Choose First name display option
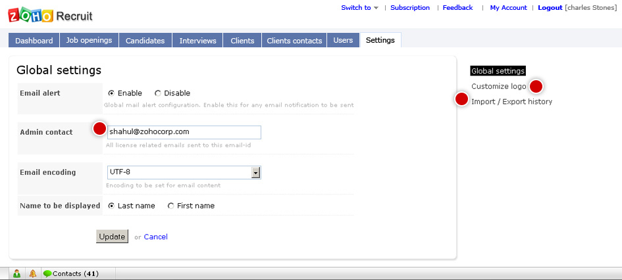This screenshot has width=622, height=280. pos(171,206)
